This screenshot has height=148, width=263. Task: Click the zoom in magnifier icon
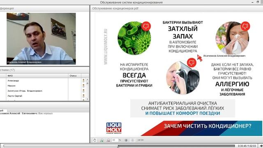[x=102, y=140]
